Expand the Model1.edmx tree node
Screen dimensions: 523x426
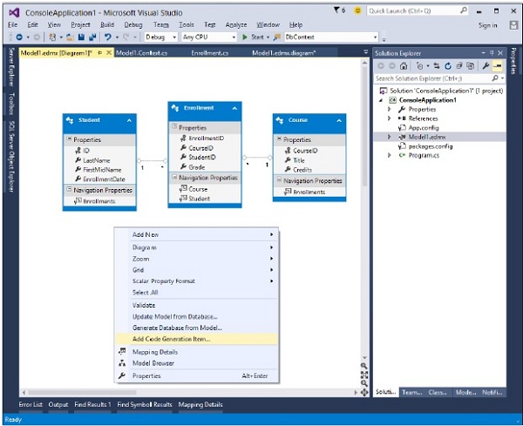389,137
